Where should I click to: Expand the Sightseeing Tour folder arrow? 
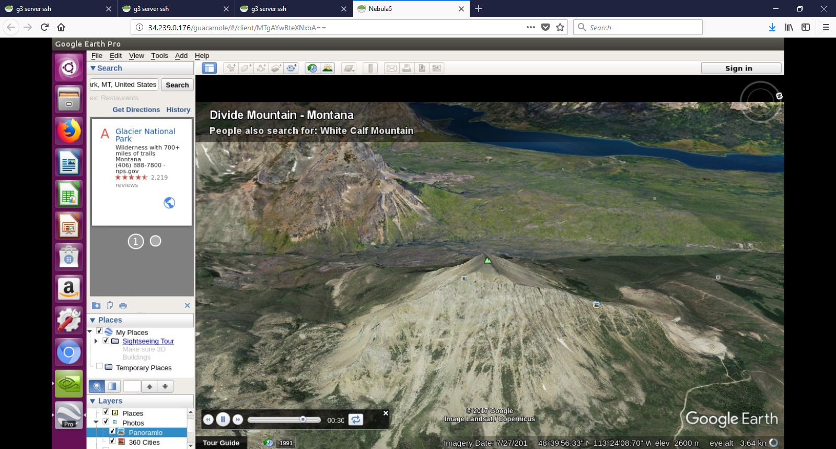(x=96, y=341)
